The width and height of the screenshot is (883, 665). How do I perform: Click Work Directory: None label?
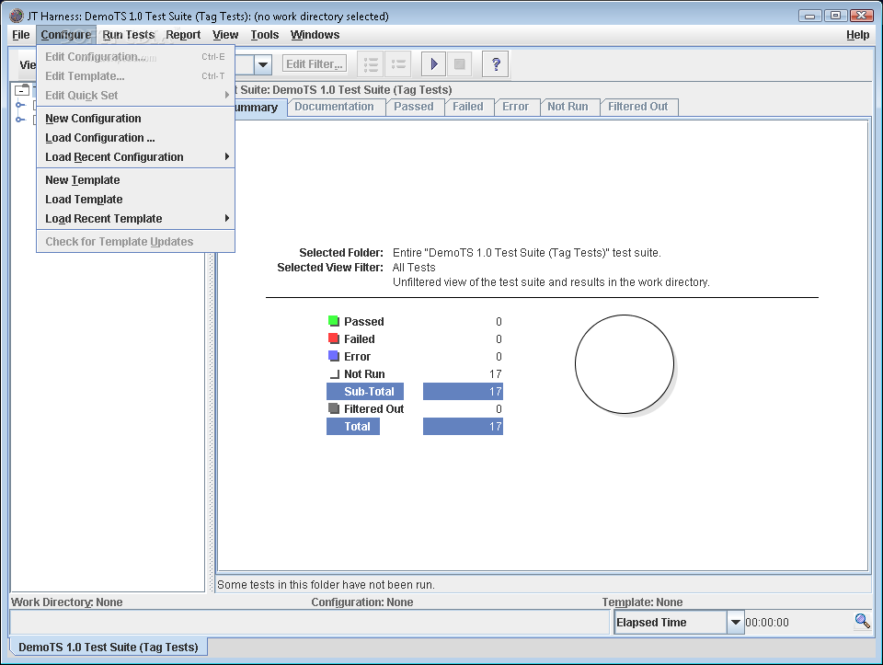pyautogui.click(x=67, y=602)
